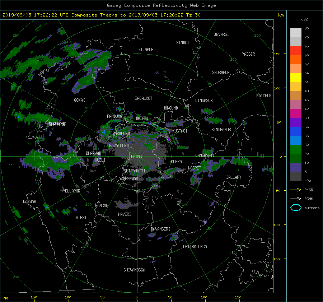323x302 pixels.
Task: Click the SHORAPUR label
Action: click(221, 73)
